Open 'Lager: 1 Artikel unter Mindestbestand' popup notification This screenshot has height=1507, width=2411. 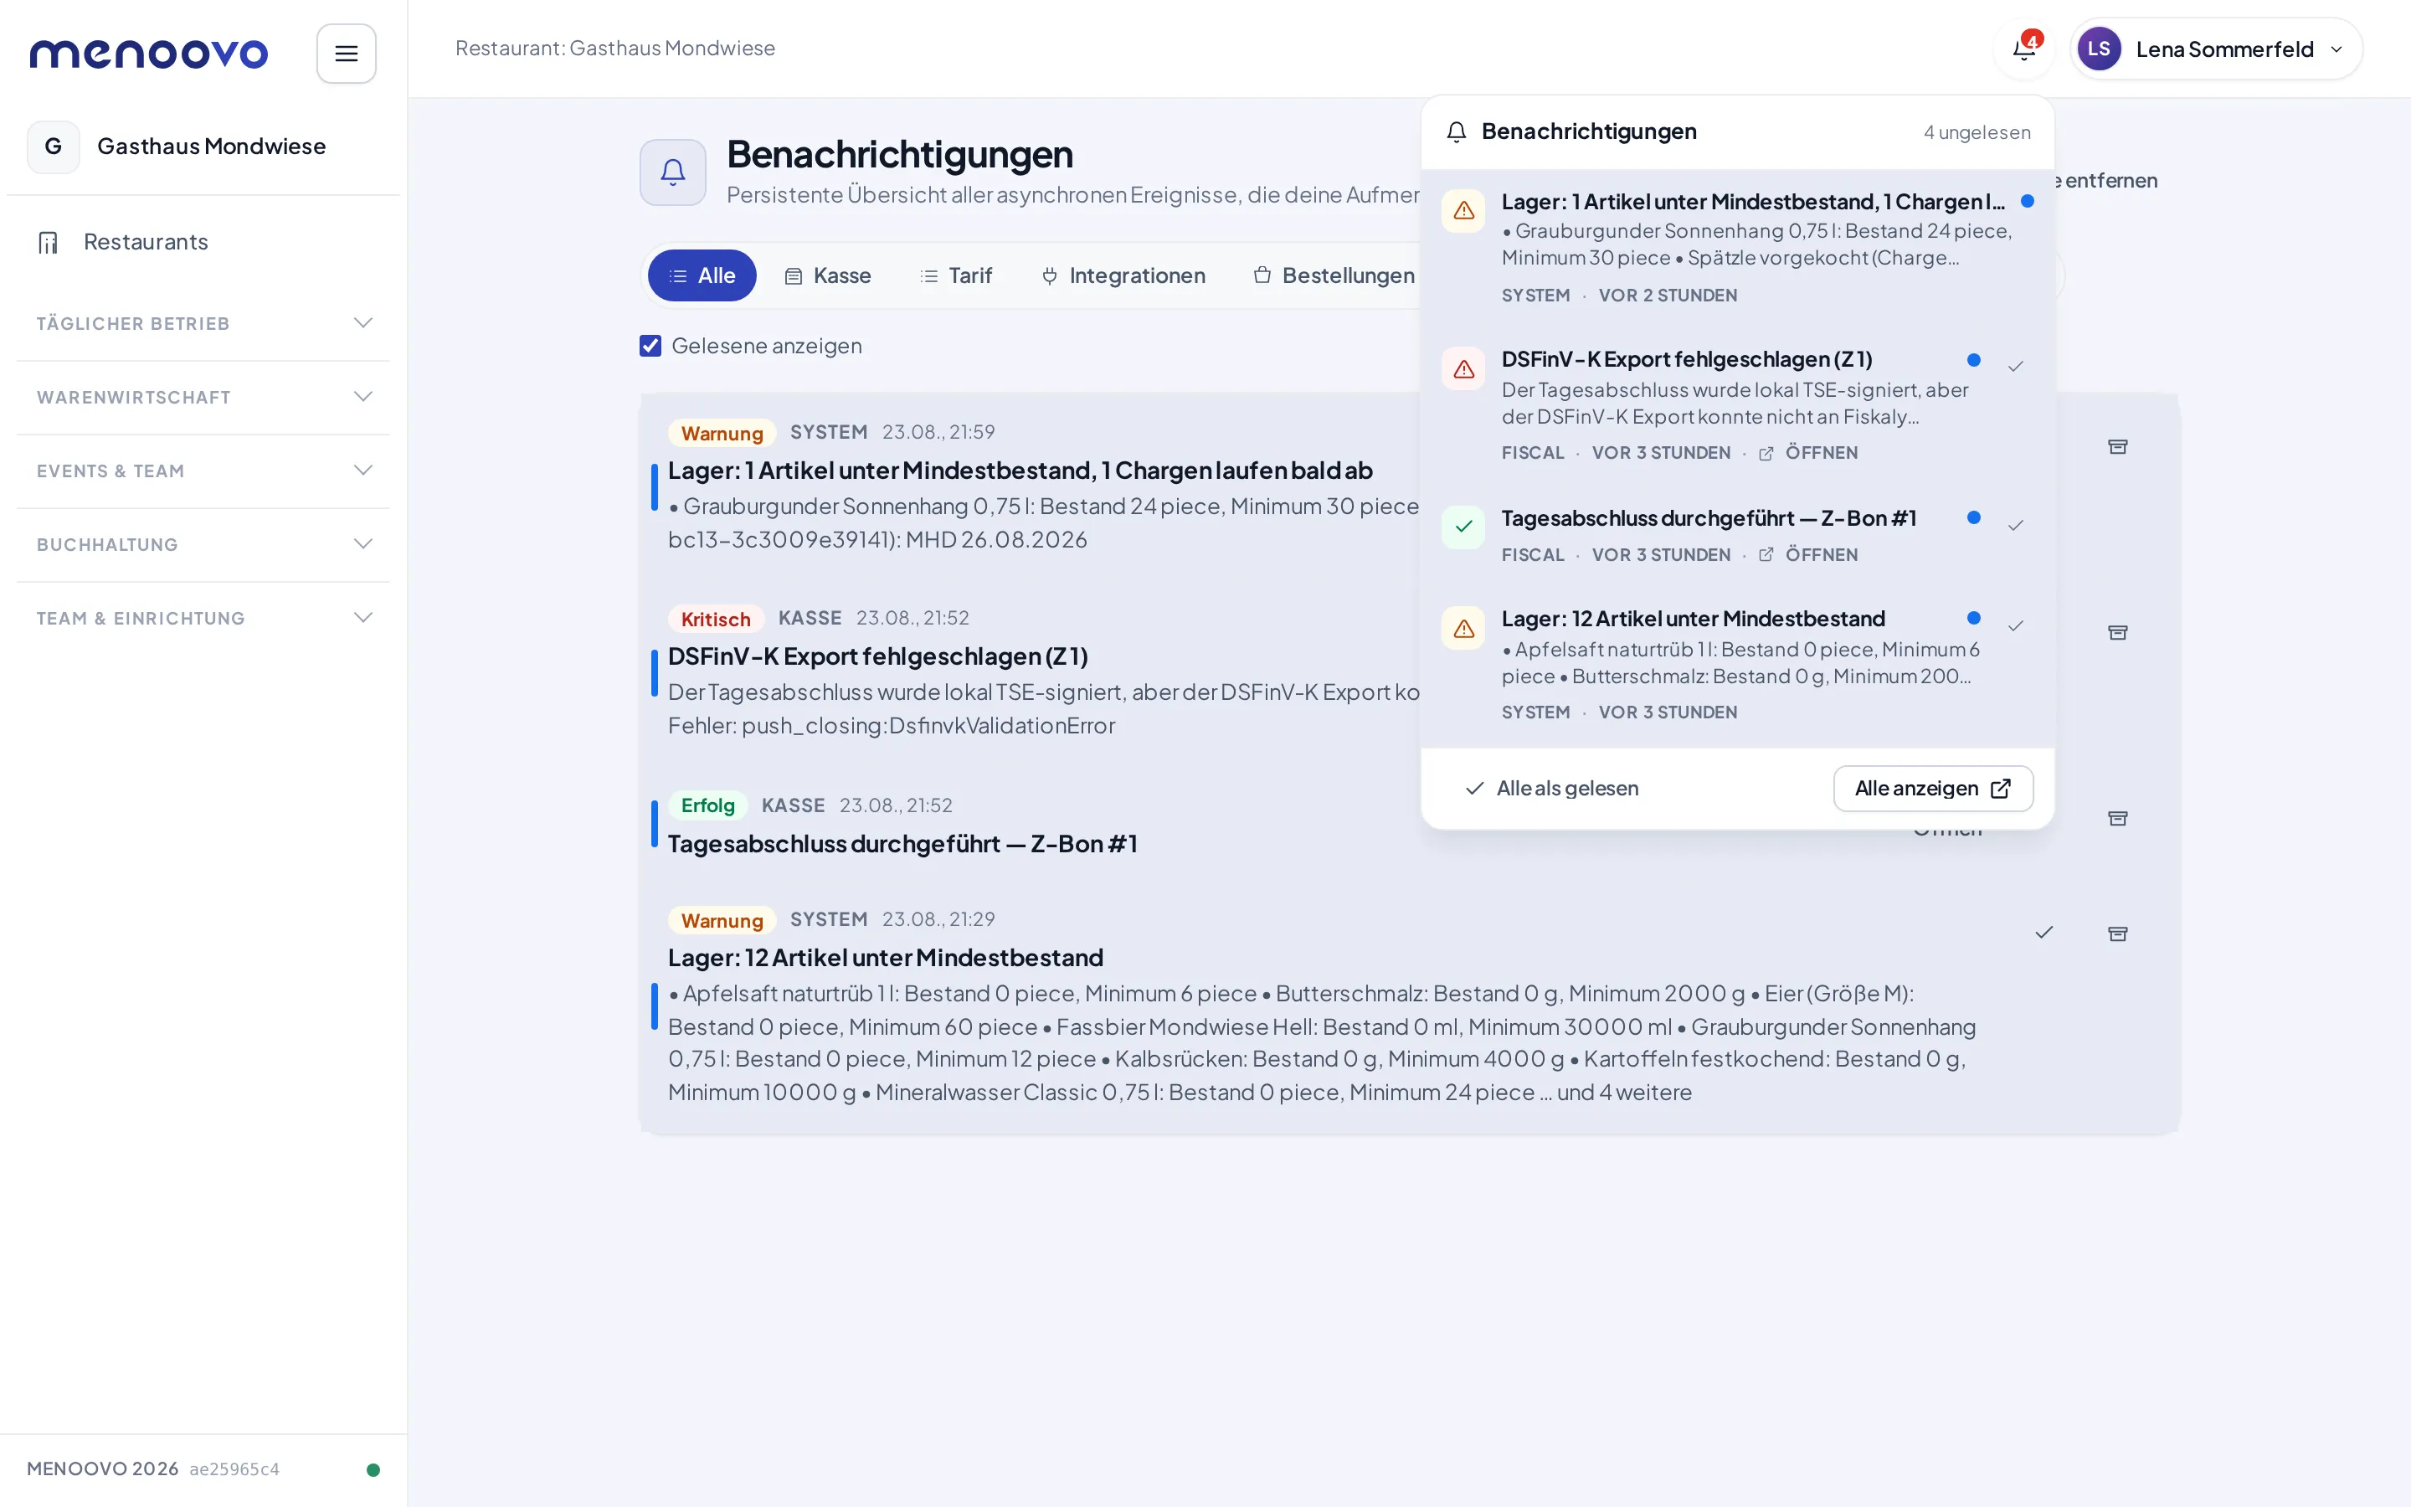coord(1738,248)
